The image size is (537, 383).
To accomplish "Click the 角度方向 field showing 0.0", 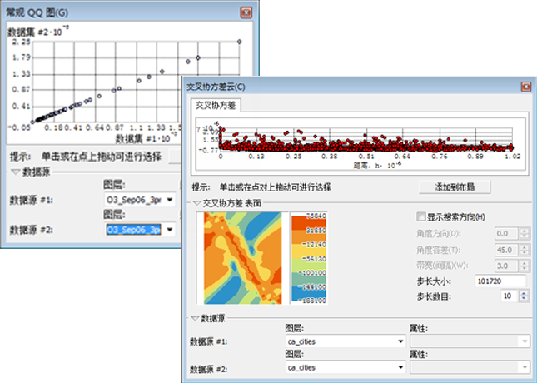I will pyautogui.click(x=507, y=234).
